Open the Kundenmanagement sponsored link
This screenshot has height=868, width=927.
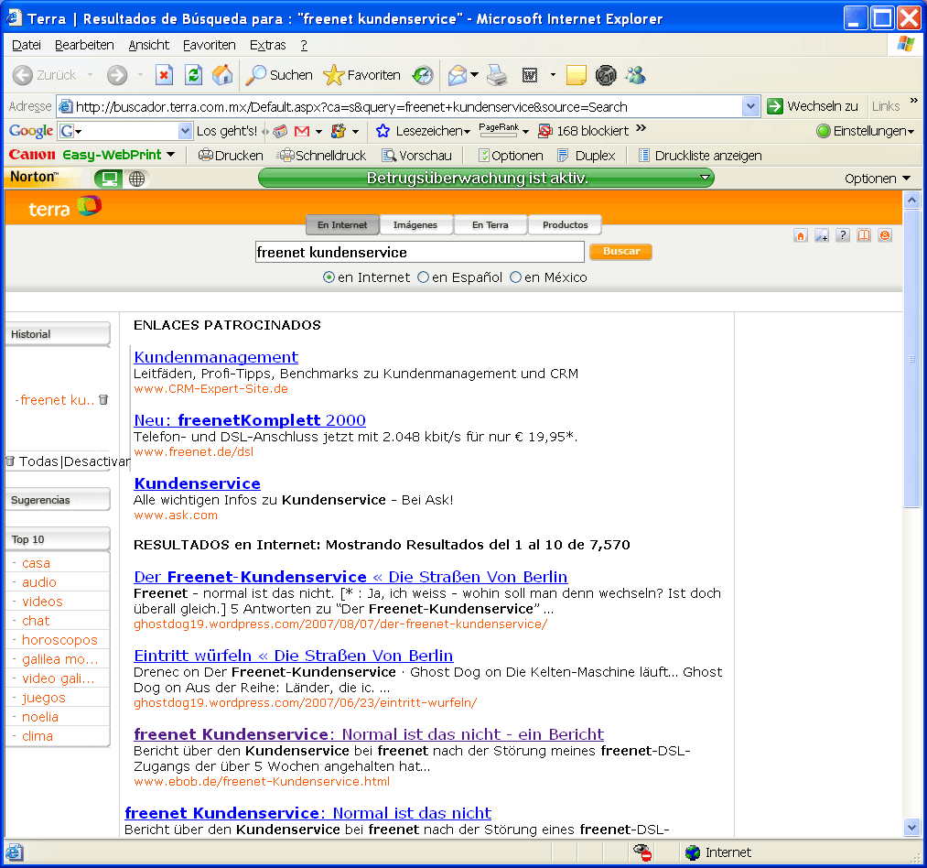(x=216, y=357)
